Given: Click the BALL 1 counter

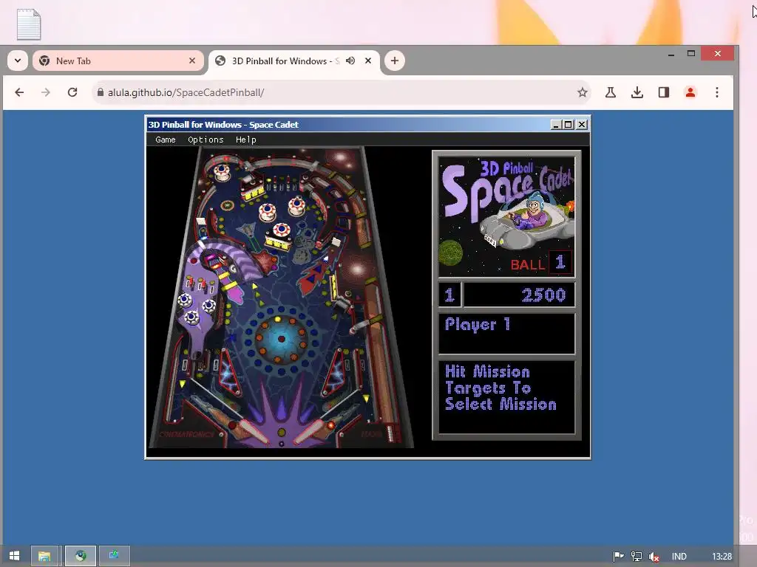Looking at the screenshot, I should 541,264.
